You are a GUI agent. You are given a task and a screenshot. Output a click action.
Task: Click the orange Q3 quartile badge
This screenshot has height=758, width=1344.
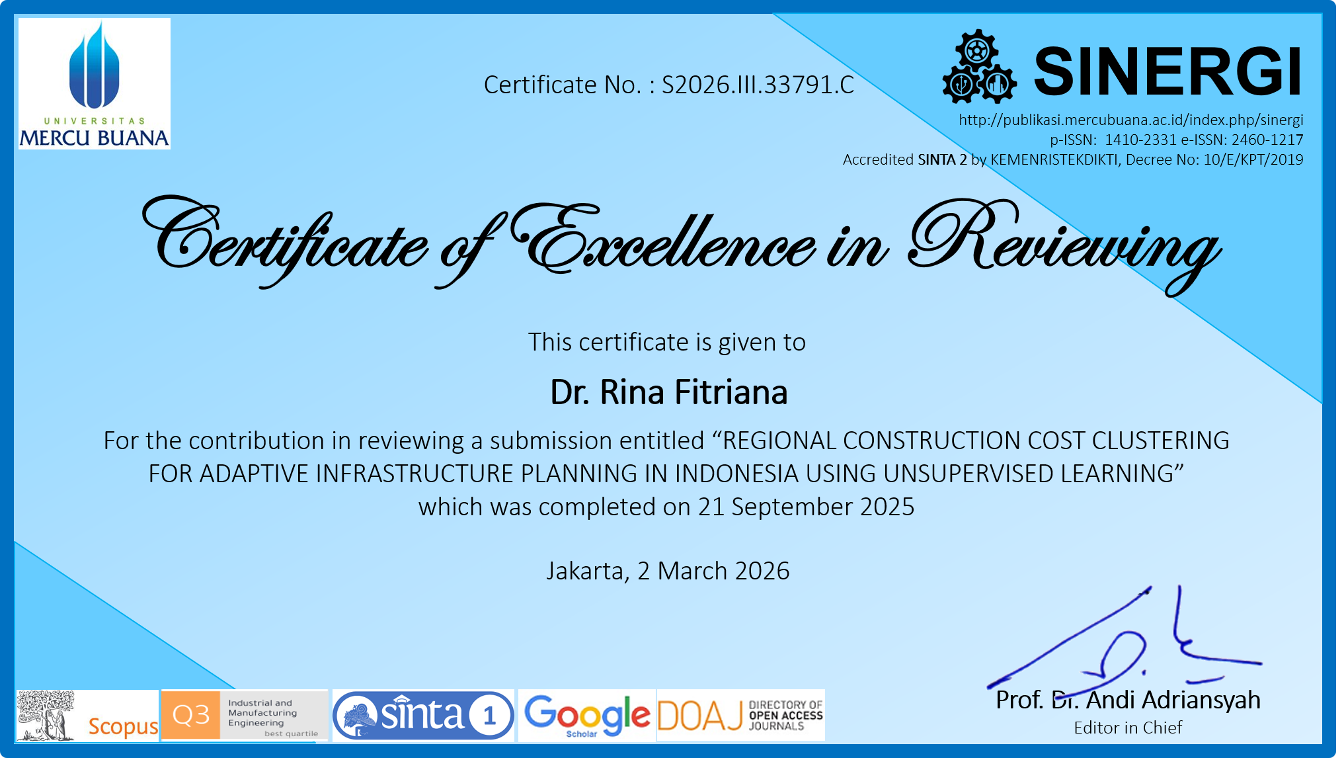pyautogui.click(x=191, y=715)
